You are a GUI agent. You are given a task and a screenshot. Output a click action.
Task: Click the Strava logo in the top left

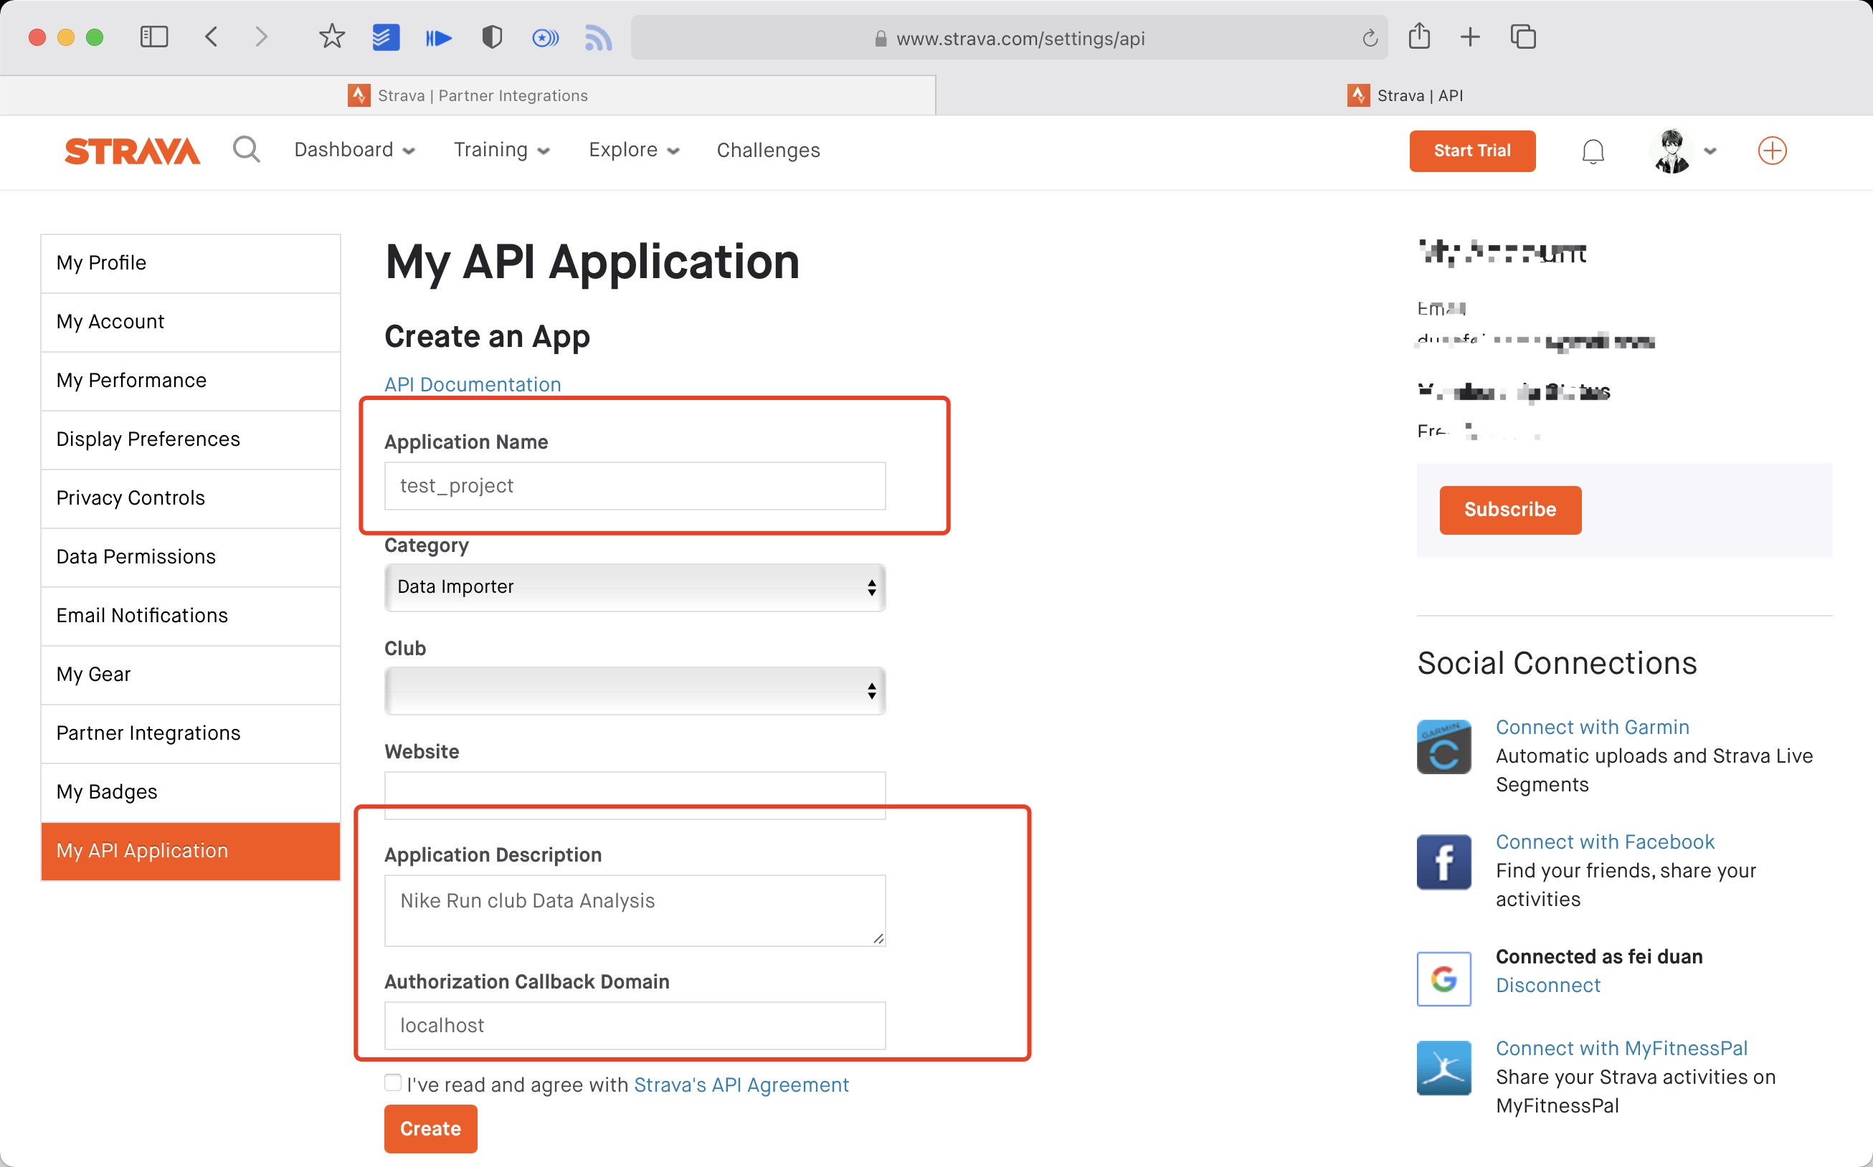[x=131, y=149]
